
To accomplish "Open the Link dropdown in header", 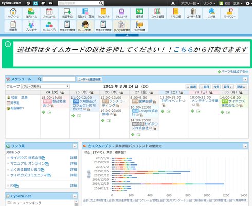I will (x=209, y=3).
